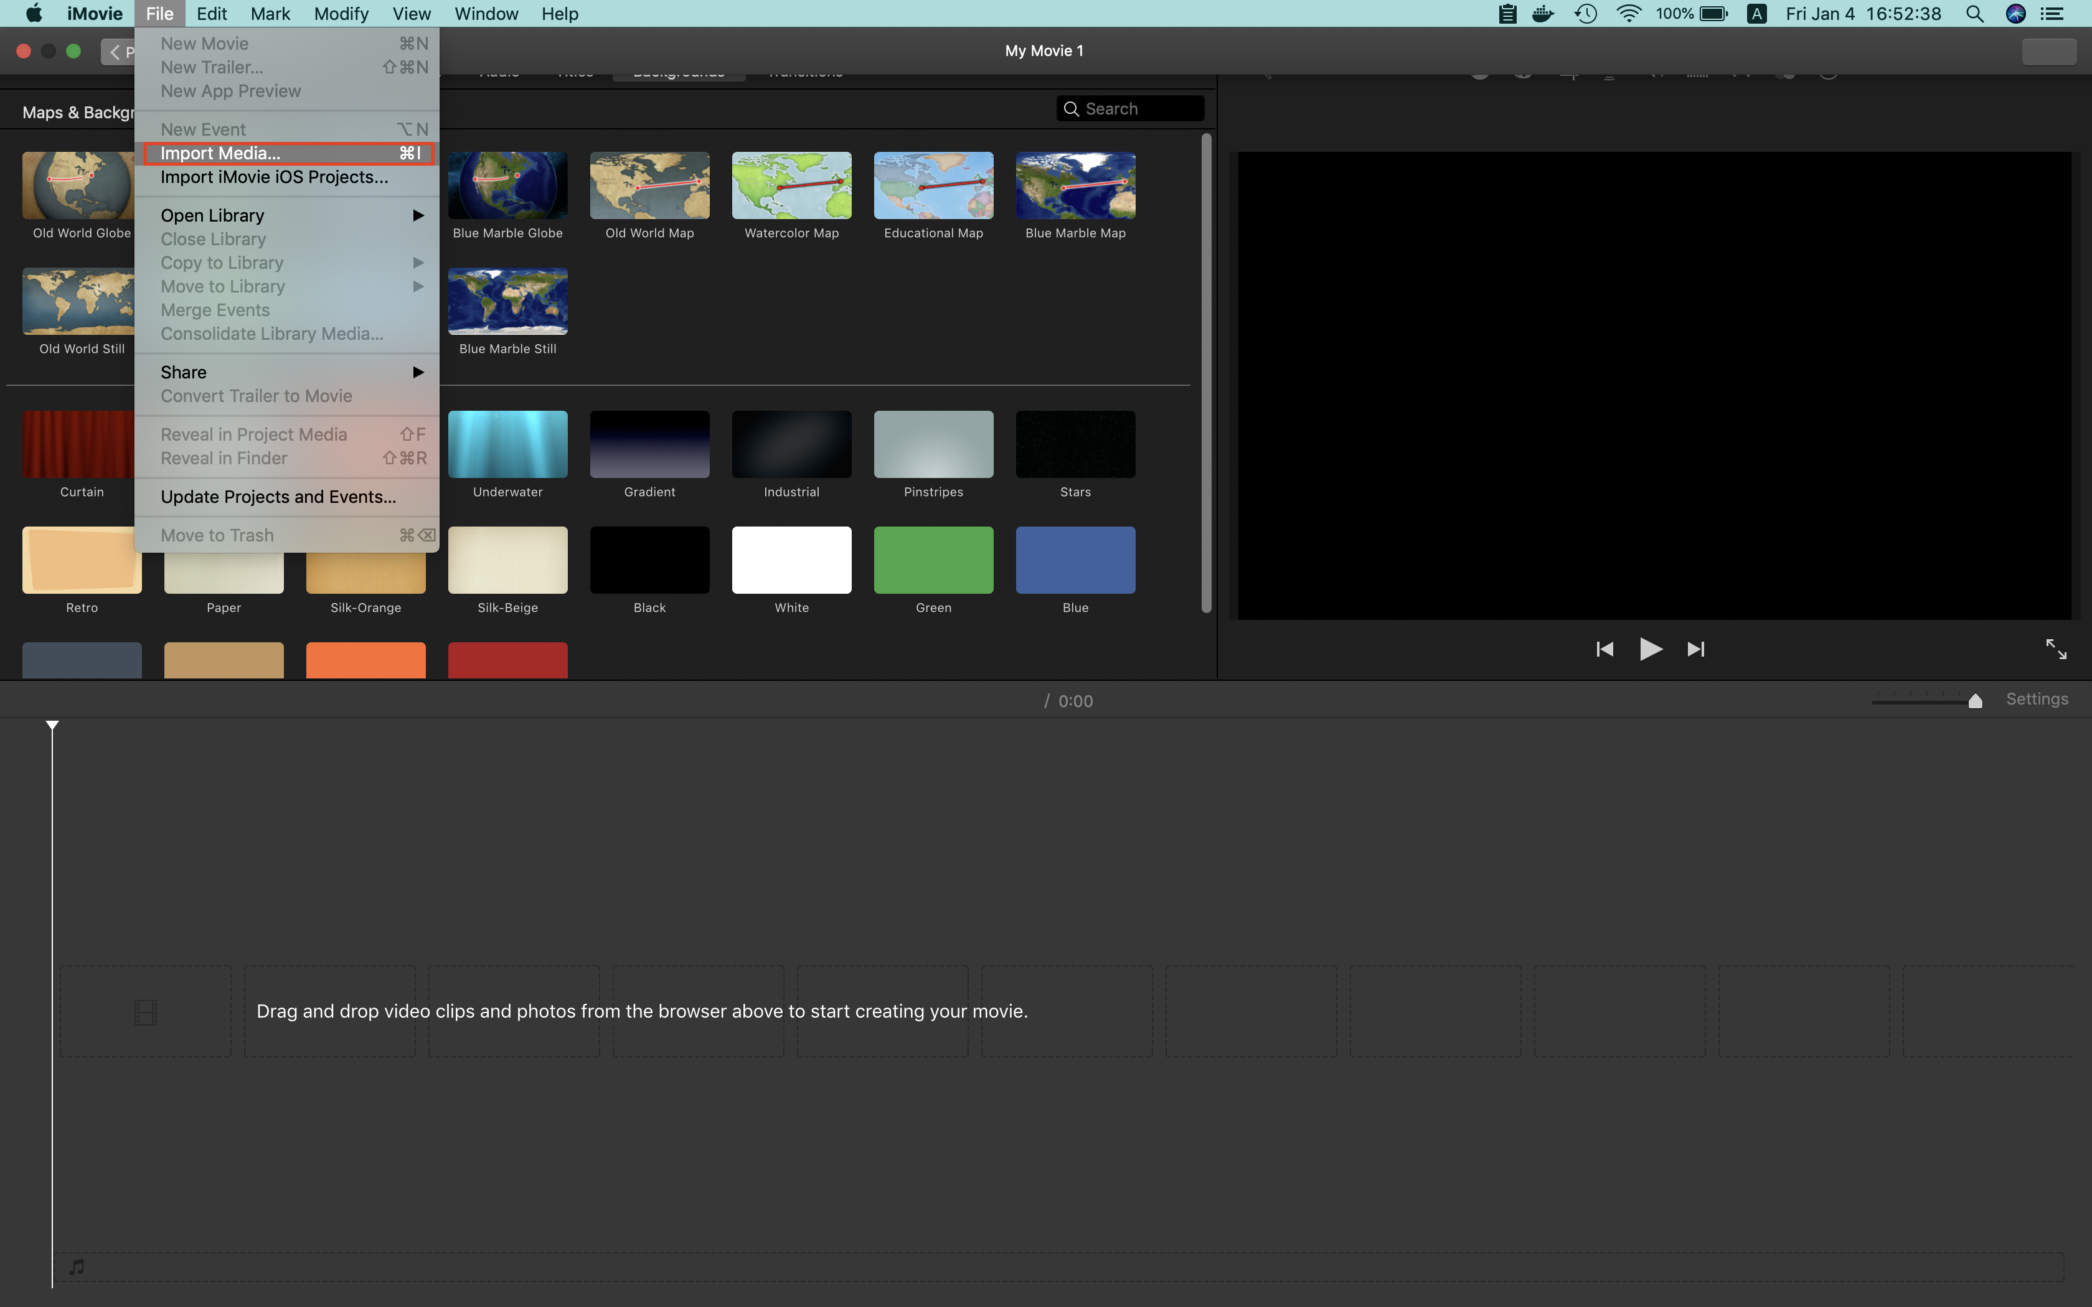Viewport: 2092px width, 1307px height.
Task: Open the Mark menu
Action: click(x=271, y=14)
